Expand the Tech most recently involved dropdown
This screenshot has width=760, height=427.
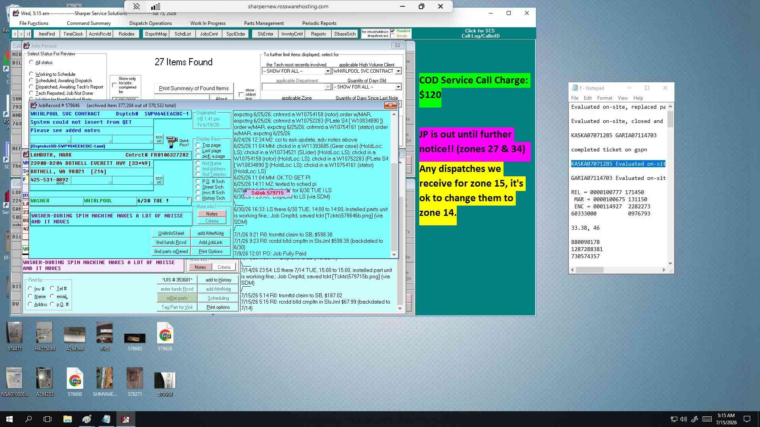[327, 71]
